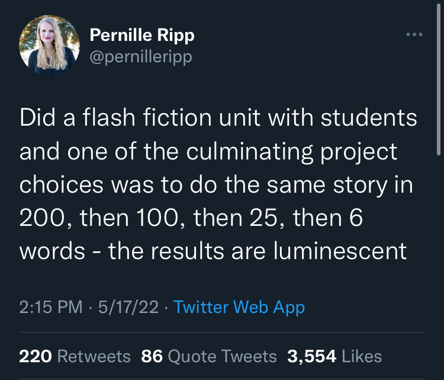Click the @pernilleripp handle
This screenshot has width=444, height=380.
coord(140,58)
